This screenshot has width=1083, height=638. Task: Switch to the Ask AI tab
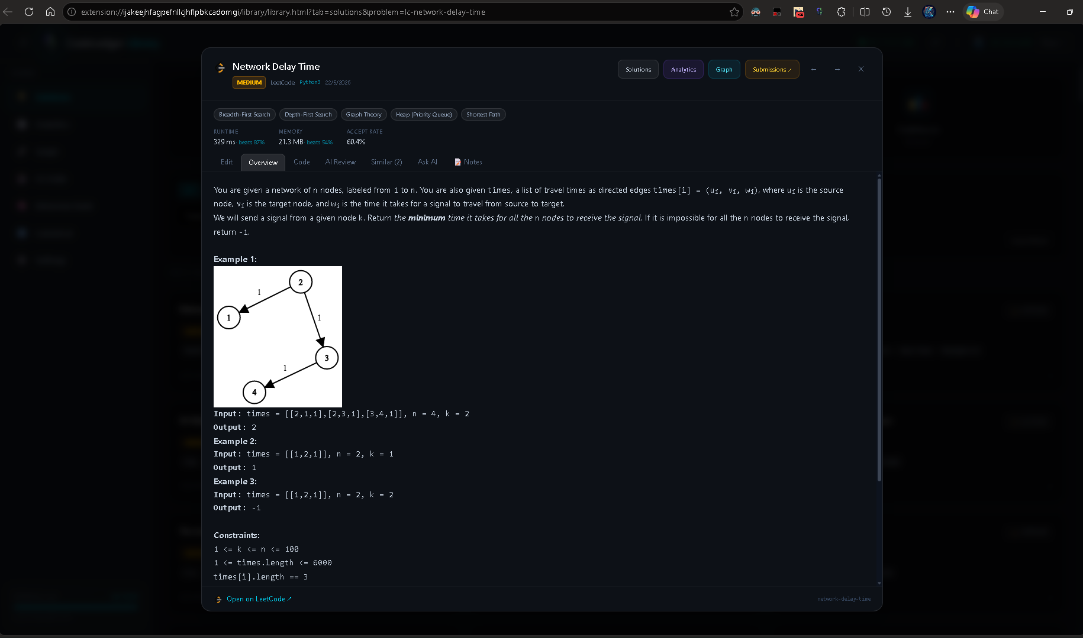click(x=427, y=162)
